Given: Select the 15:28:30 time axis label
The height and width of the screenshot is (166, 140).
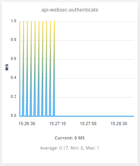Looking at the screenshot, I should (x=119, y=124).
